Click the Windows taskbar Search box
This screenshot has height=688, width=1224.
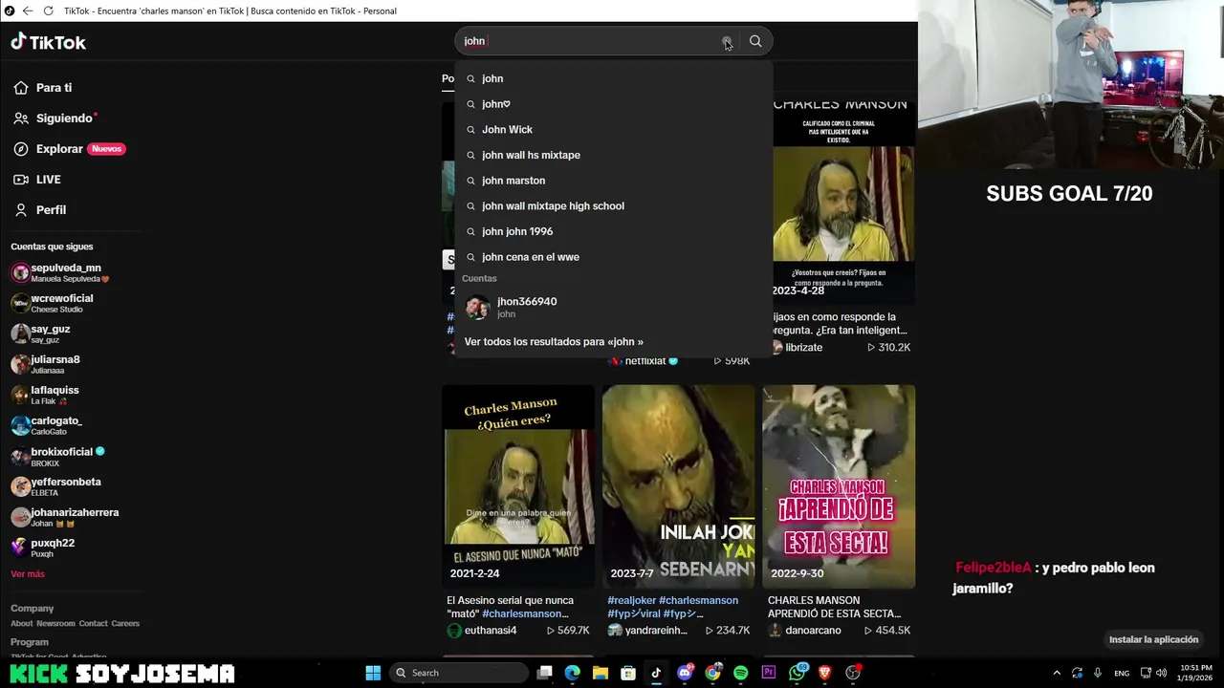459,673
